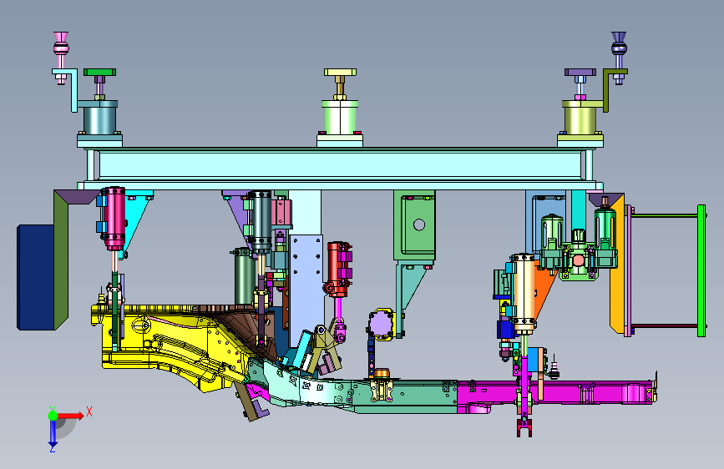This screenshot has height=469, width=724.
Task: Select the lavender octagonal disk with yellow frame
Action: coord(382,324)
